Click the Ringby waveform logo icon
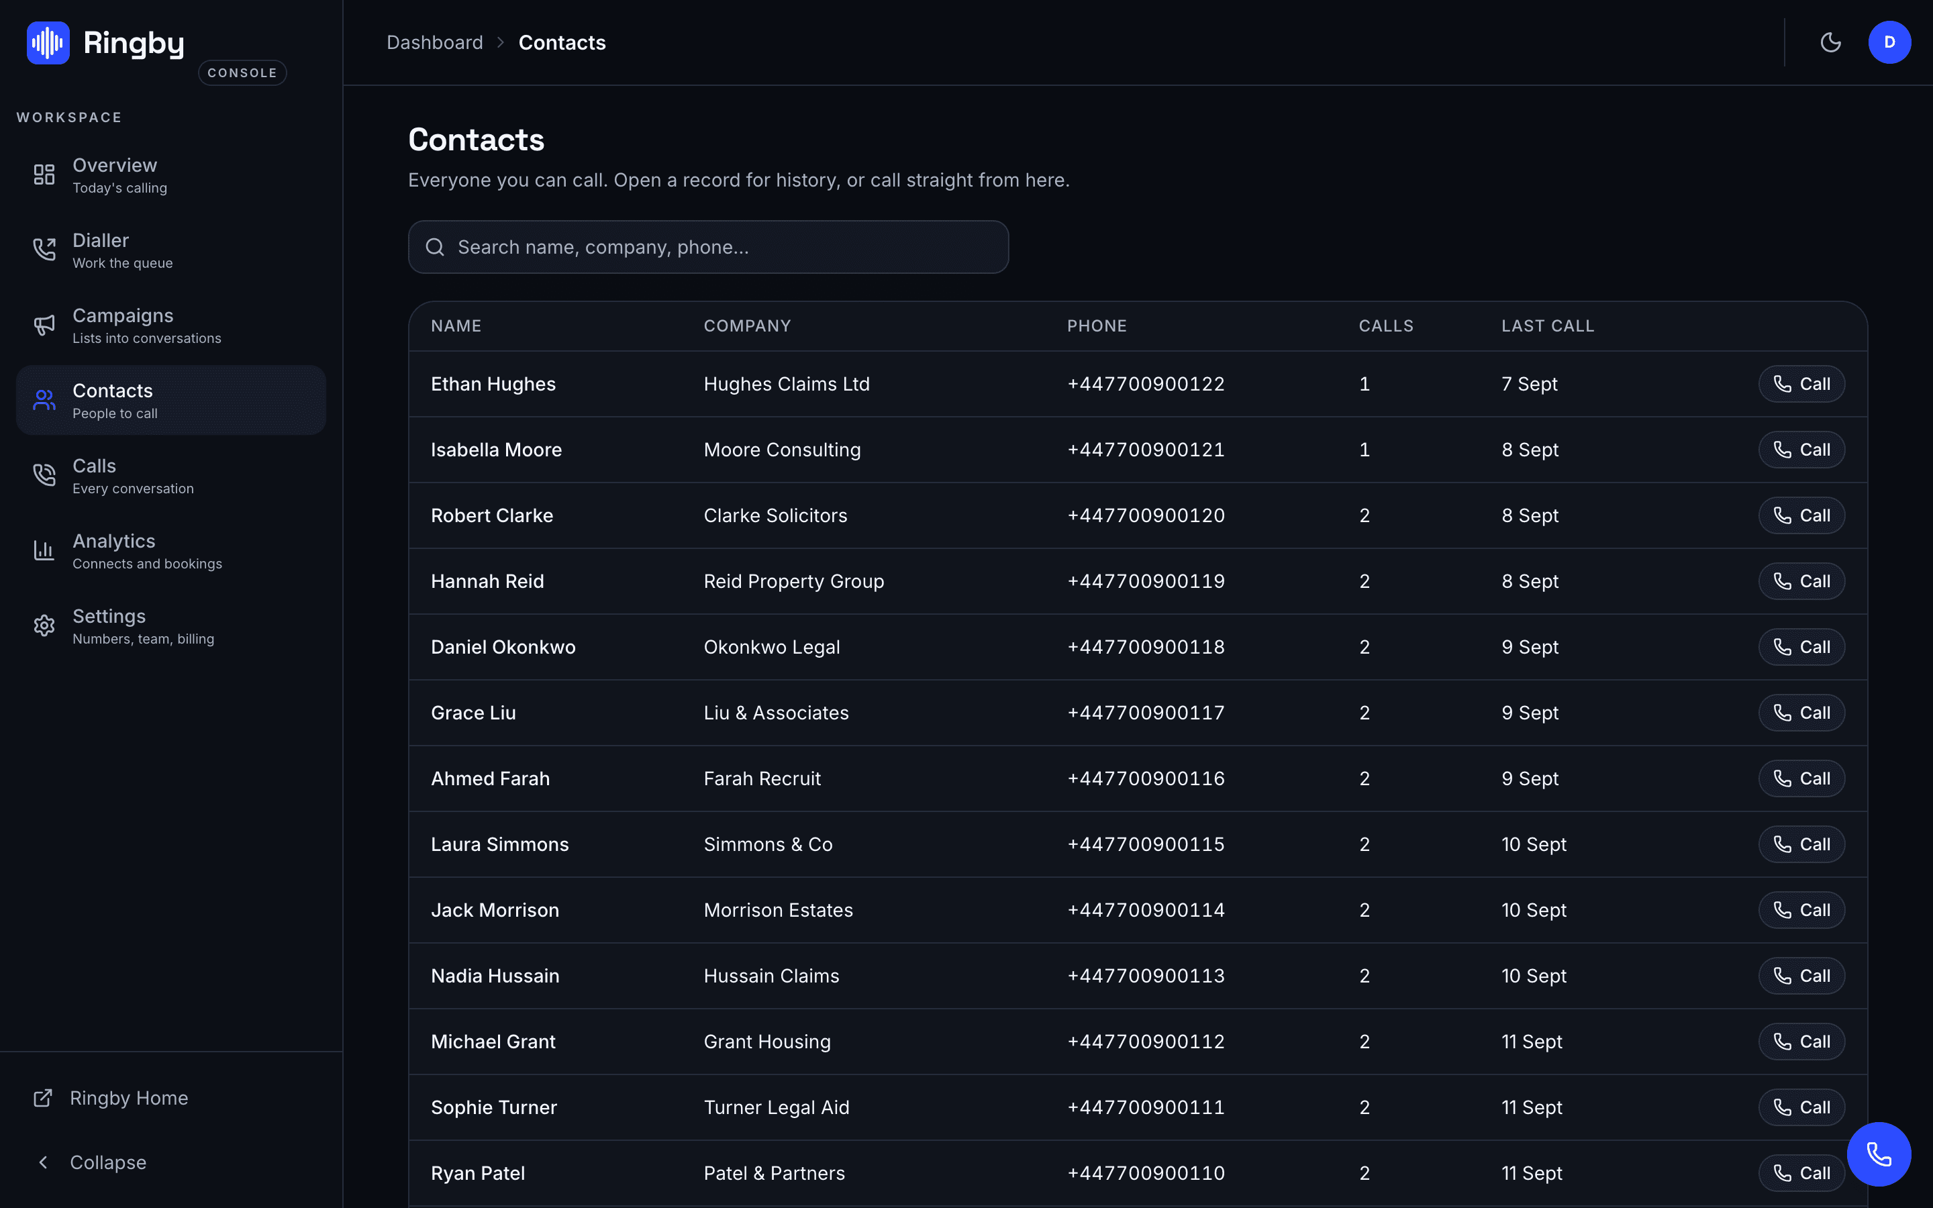Screen dimensions: 1933x1208 (x=48, y=42)
